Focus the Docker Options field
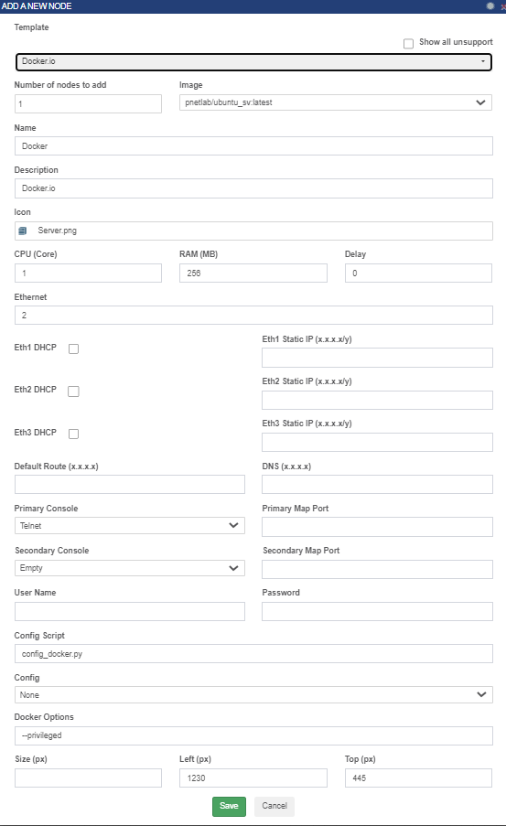The width and height of the screenshot is (506, 826). coord(253,735)
